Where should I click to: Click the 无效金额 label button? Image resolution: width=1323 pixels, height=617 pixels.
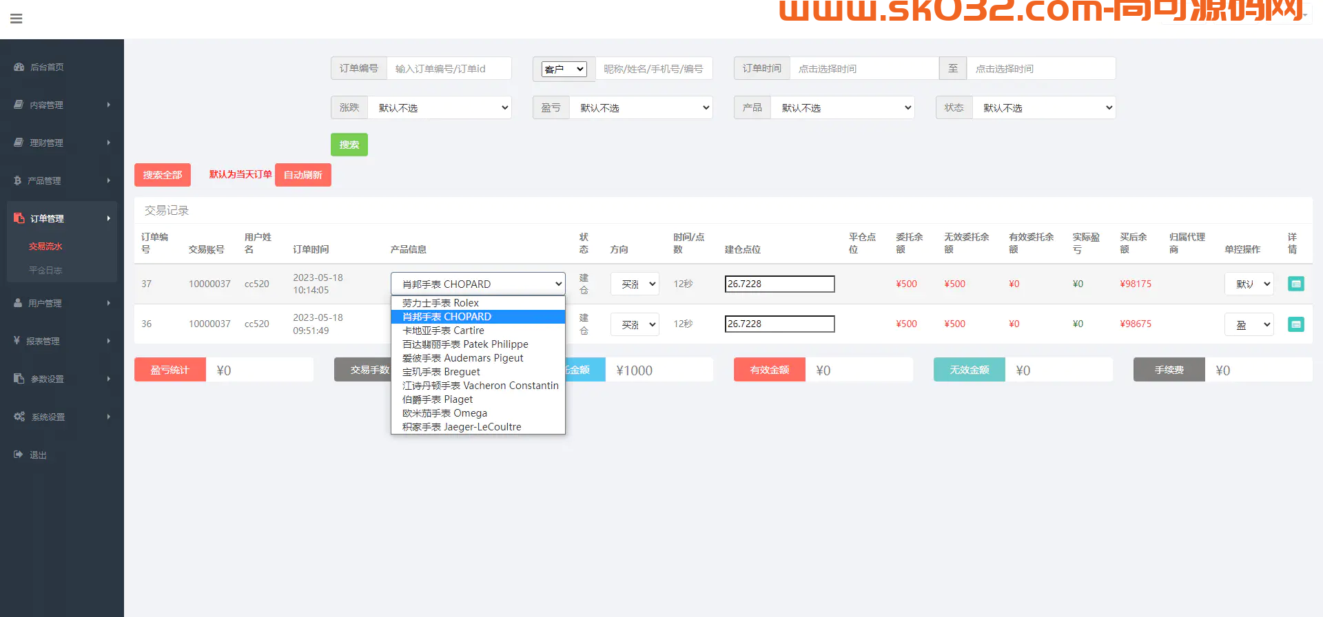[x=970, y=370]
